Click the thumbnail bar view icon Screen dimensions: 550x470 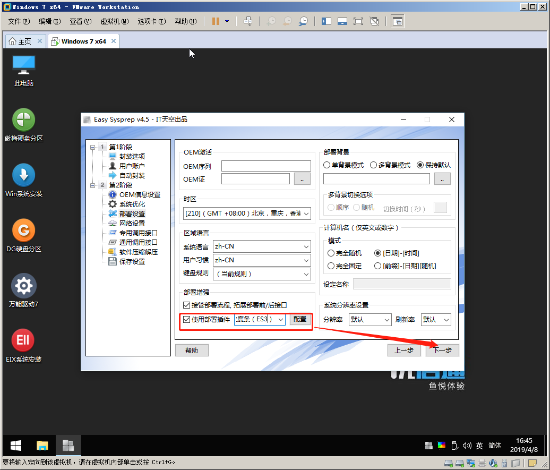point(342,21)
